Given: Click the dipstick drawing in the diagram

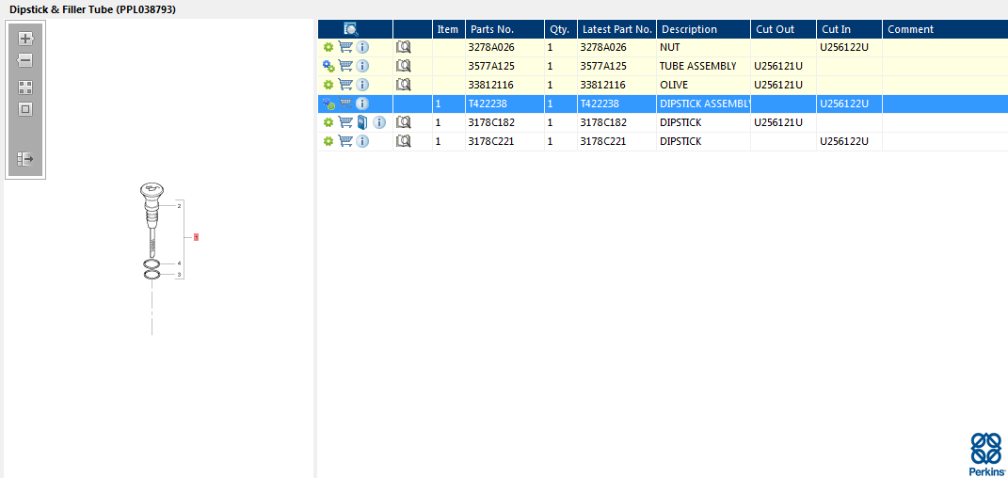Looking at the screenshot, I should tap(152, 220).
